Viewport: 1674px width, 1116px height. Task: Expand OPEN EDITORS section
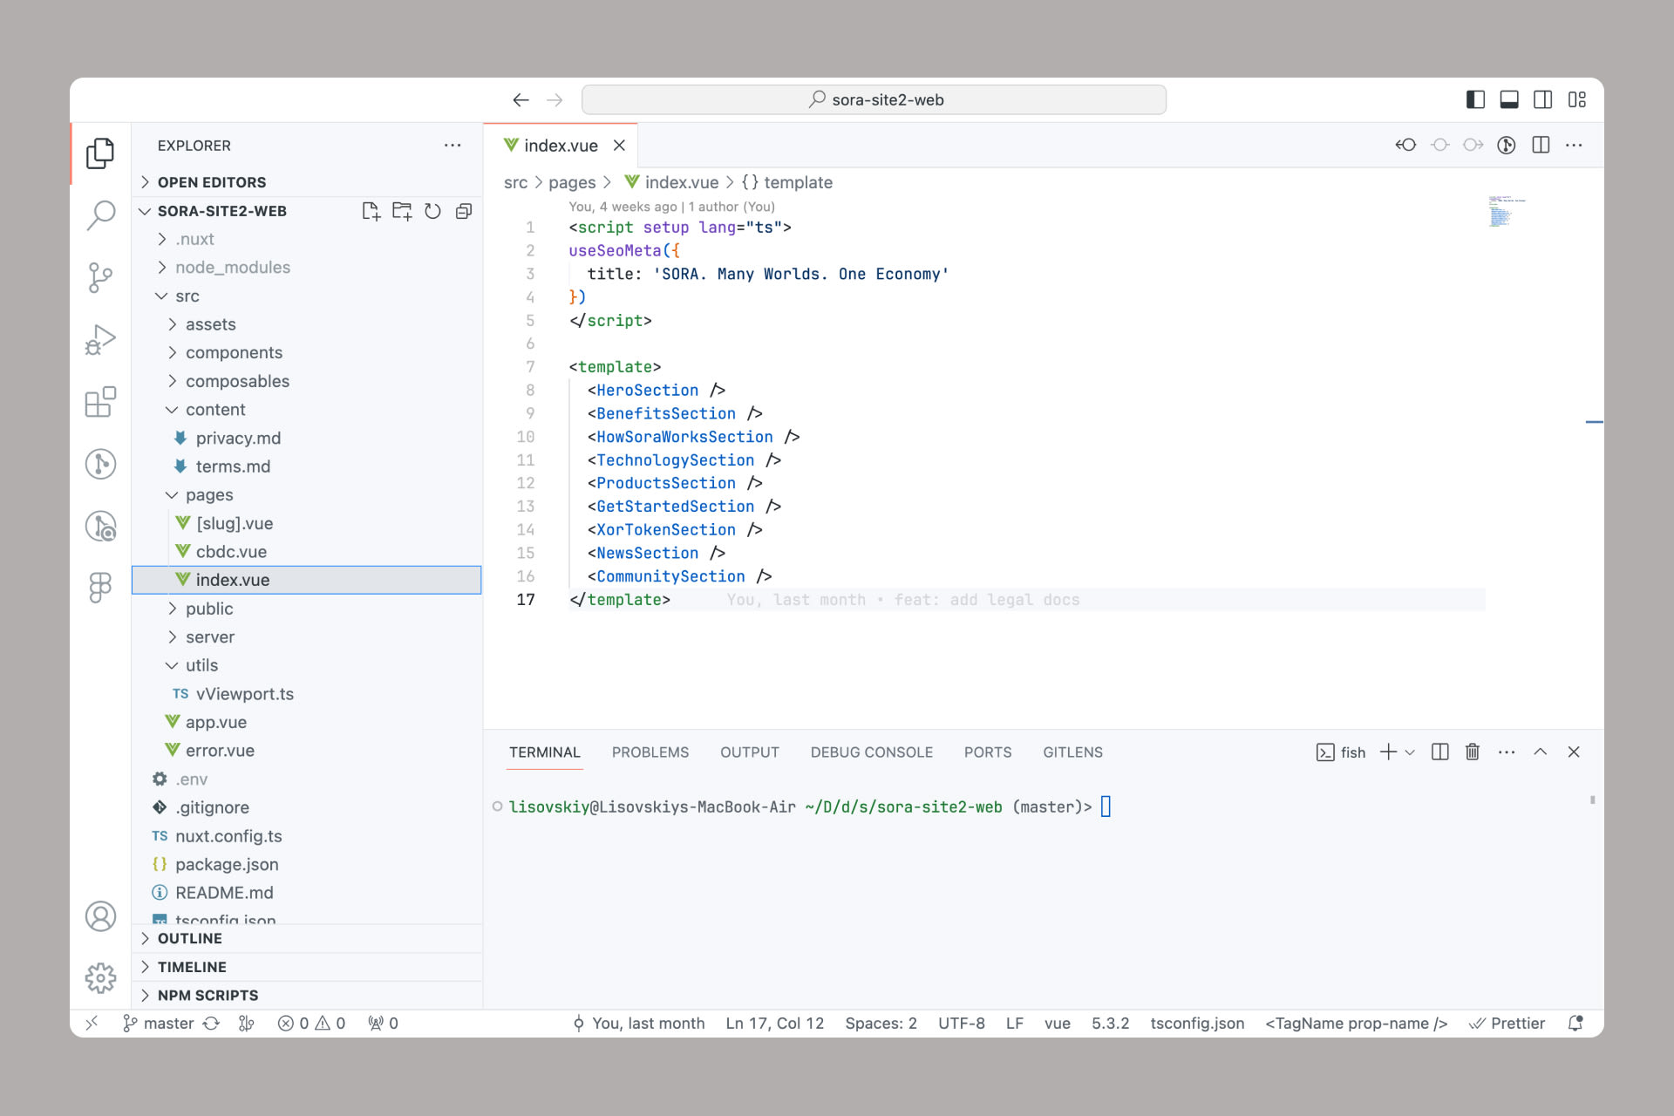(306, 182)
